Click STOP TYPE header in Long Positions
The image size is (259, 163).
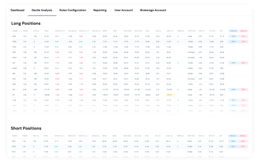tap(191, 31)
